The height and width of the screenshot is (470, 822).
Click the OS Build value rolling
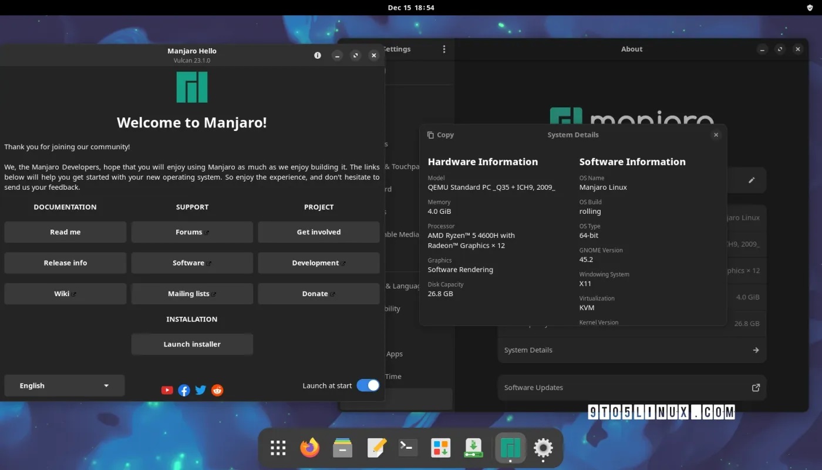590,211
